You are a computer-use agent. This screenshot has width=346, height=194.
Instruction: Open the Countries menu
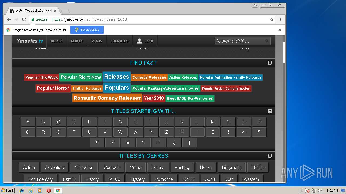pos(119,41)
